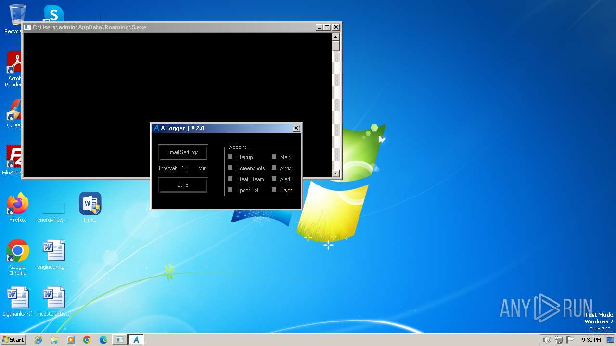Click the console scrollbar up arrow
The height and width of the screenshot is (346, 616).
coord(336,37)
